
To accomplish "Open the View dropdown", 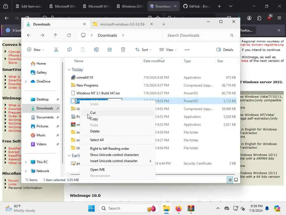I will point(168,50).
